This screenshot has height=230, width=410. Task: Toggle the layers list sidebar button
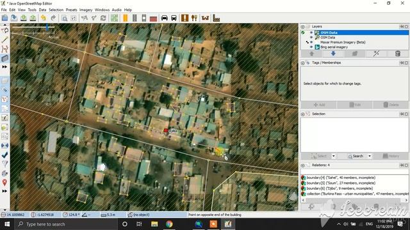tap(4, 80)
